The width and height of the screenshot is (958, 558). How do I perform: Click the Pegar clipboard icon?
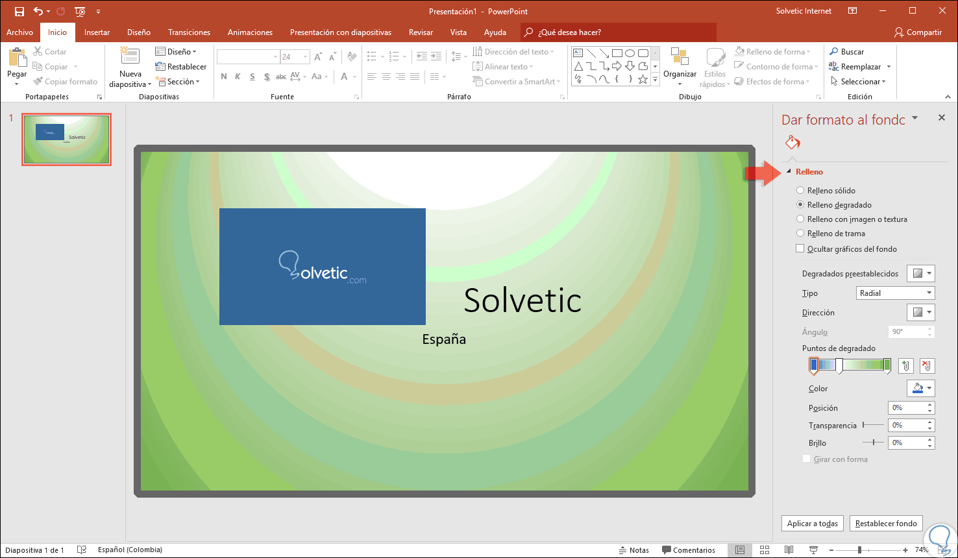point(17,58)
